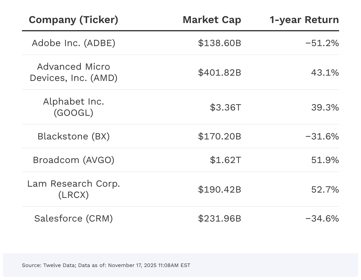
Task: Click Blackstone's −31.6% return value
Action: [322, 136]
